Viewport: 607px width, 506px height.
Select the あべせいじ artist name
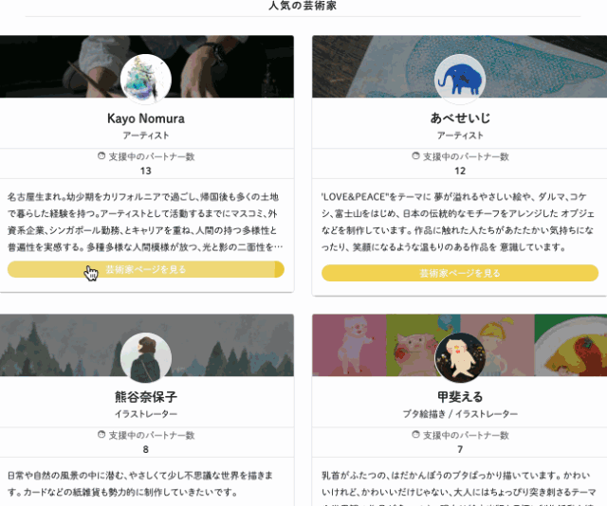[x=460, y=118]
